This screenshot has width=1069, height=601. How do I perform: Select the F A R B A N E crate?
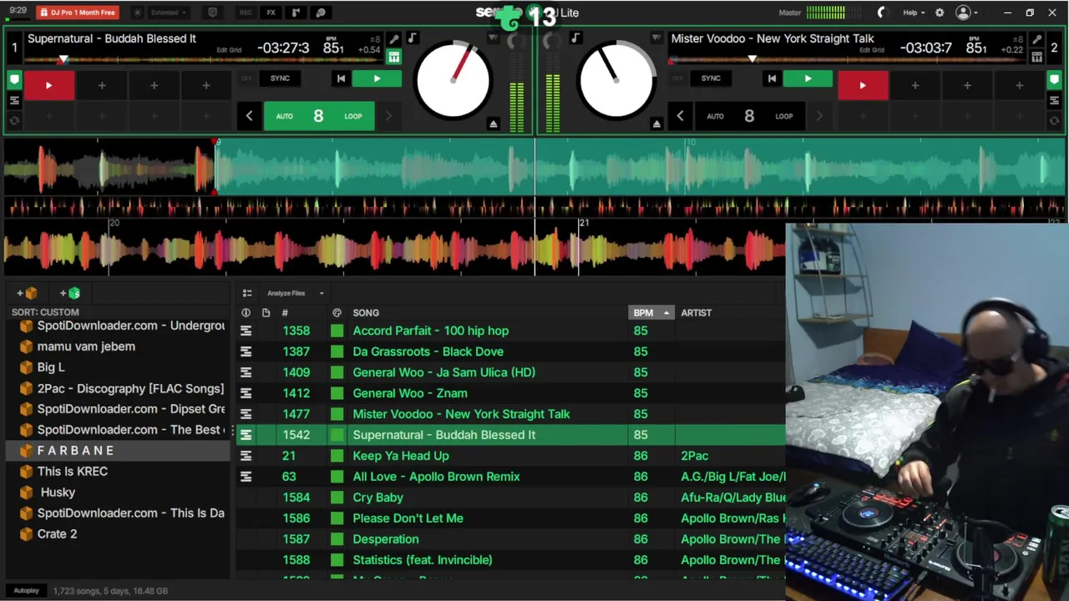(x=117, y=451)
